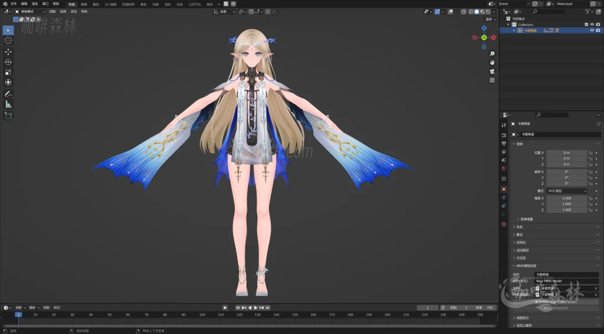Screen dimensions: 604x334
Task: Open the transform orientation 全局 dropdown
Action: pyautogui.click(x=225, y=12)
